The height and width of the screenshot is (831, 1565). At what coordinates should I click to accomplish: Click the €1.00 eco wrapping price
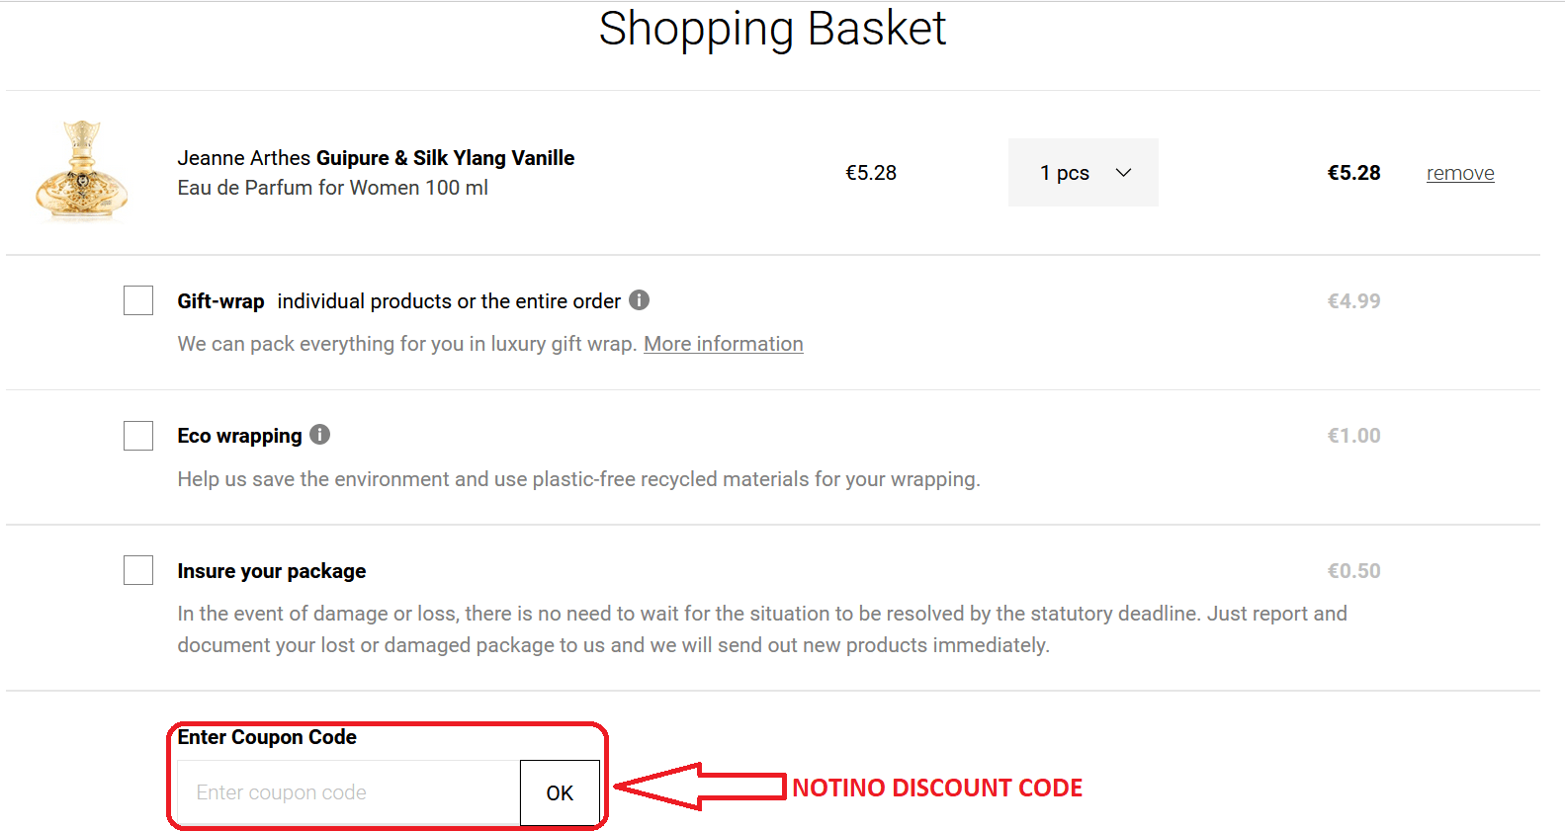[1353, 435]
